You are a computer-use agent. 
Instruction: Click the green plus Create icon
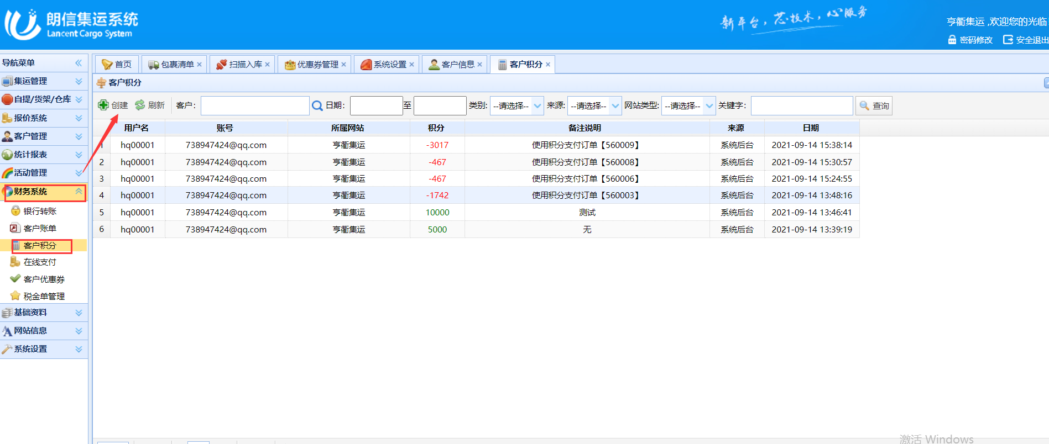click(x=103, y=105)
